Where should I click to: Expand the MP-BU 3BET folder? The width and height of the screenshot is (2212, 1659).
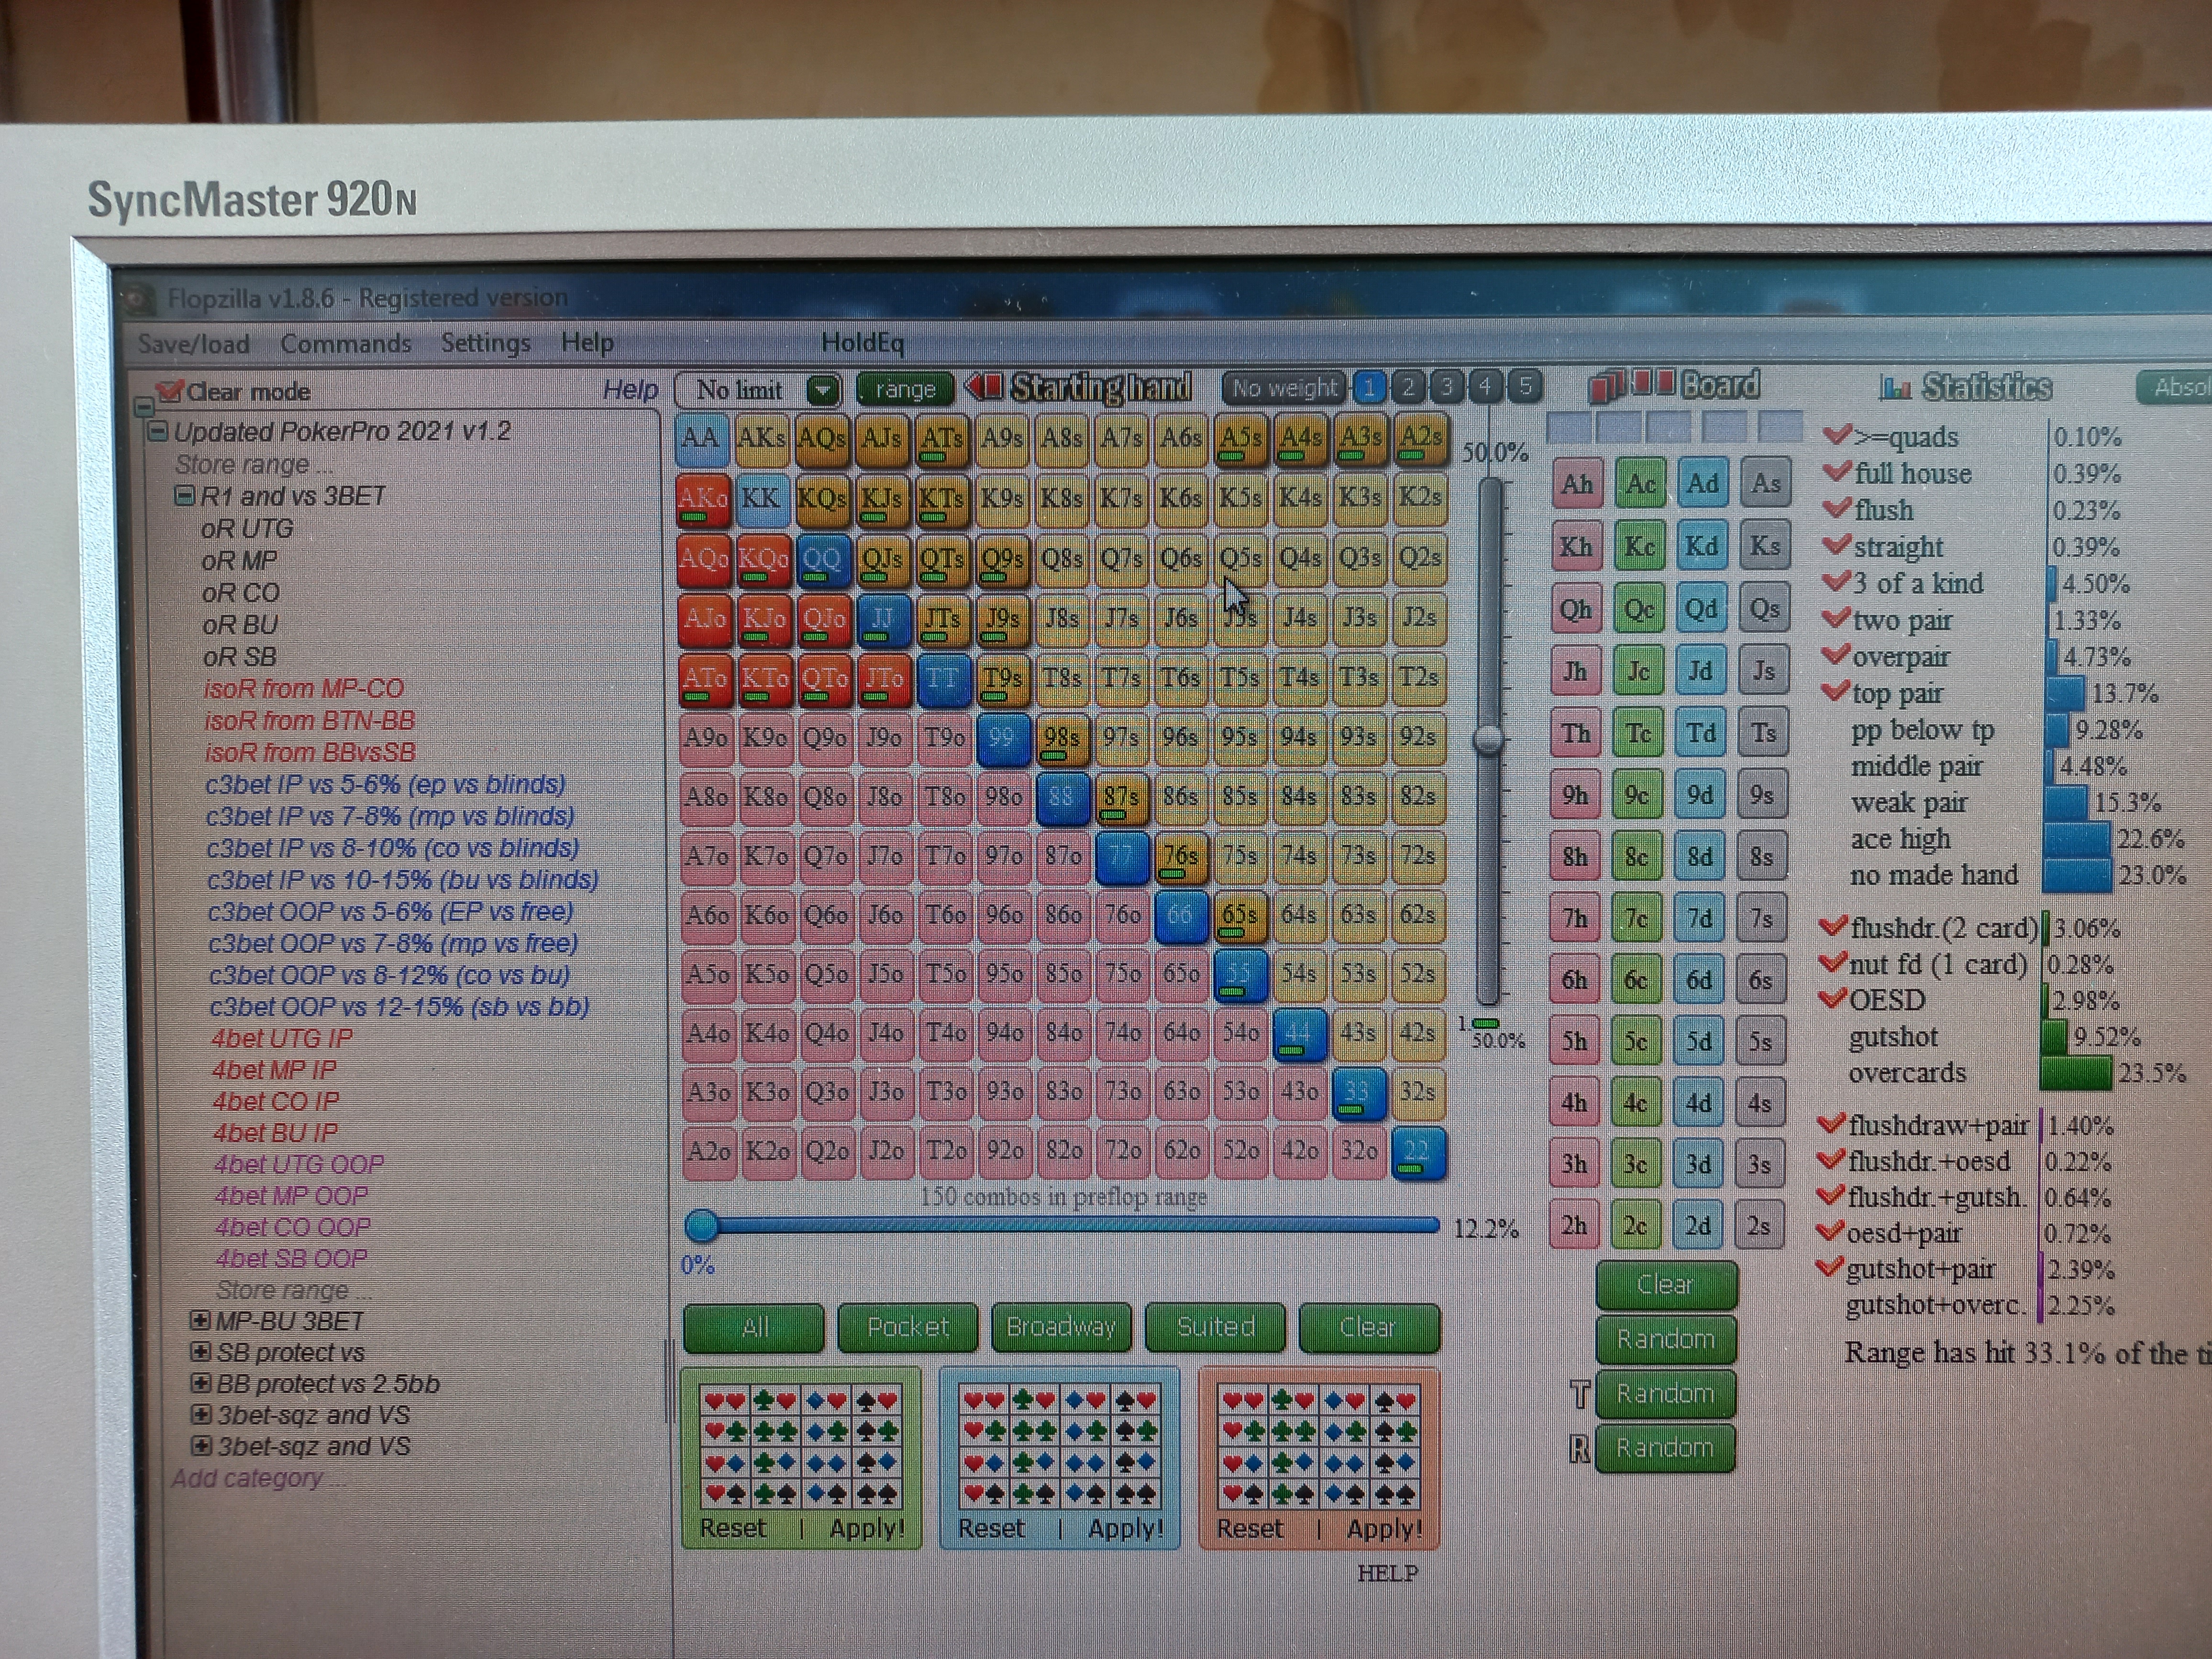pos(200,1320)
